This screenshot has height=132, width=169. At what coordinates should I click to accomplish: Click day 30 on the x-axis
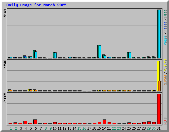click(x=153, y=128)
